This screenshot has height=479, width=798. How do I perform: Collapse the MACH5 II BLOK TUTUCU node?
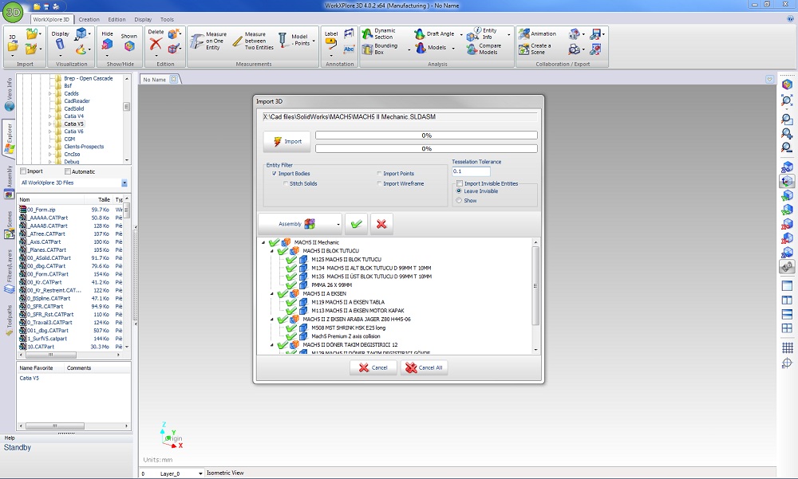click(272, 251)
